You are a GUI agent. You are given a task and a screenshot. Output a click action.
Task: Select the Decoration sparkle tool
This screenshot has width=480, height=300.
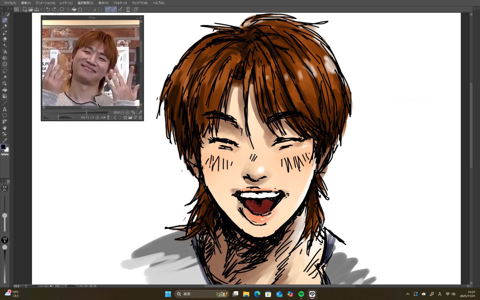5,46
